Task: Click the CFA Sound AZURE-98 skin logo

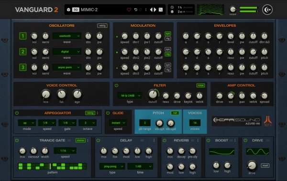Action: [237, 121]
